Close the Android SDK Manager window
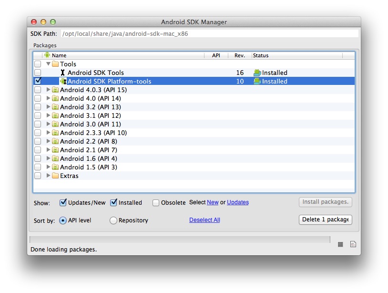 (34, 22)
